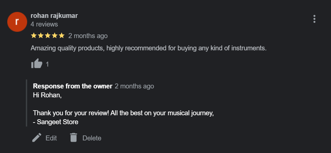Click the review's '2 months ago' timestamp
The height and width of the screenshot is (153, 331).
(88, 36)
